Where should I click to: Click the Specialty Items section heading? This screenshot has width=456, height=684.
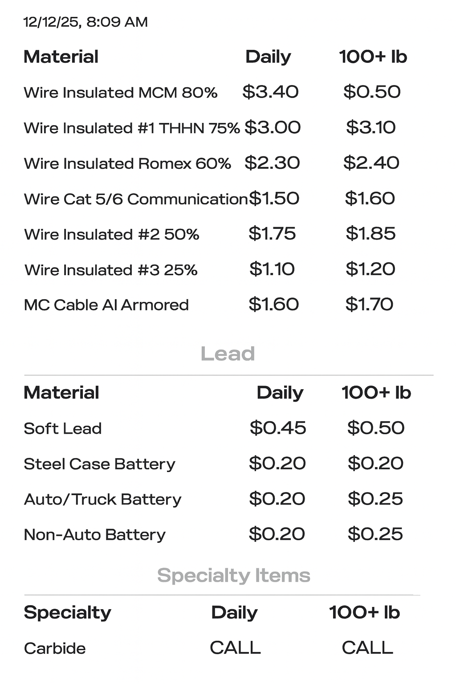[x=233, y=575]
